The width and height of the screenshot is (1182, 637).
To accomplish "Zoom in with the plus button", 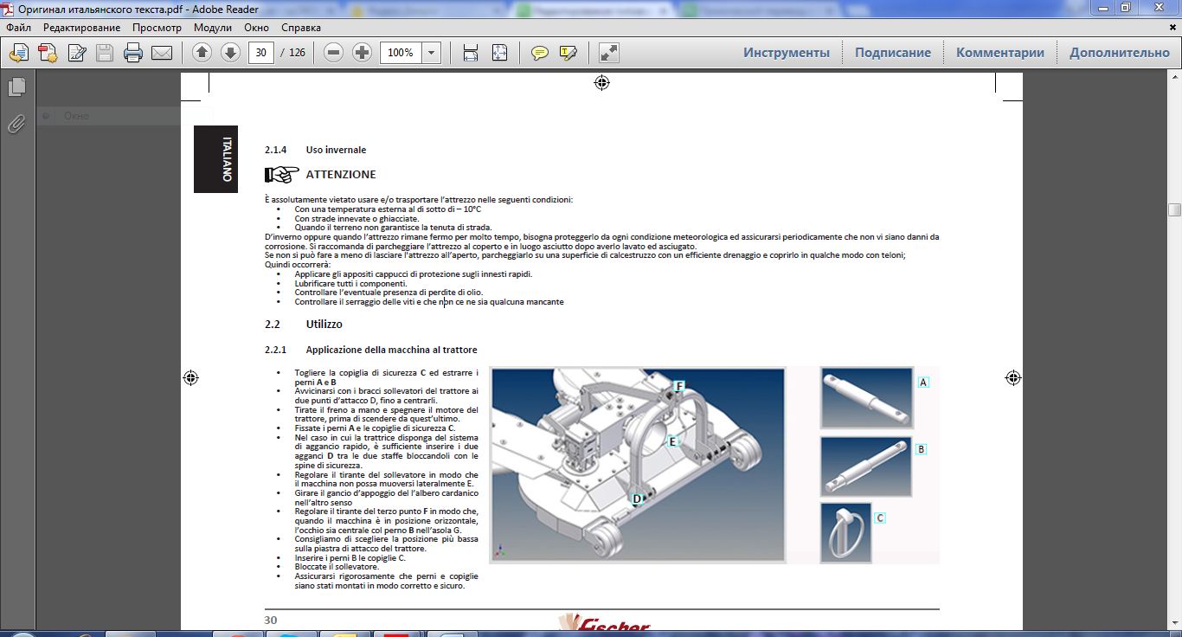I will (363, 53).
